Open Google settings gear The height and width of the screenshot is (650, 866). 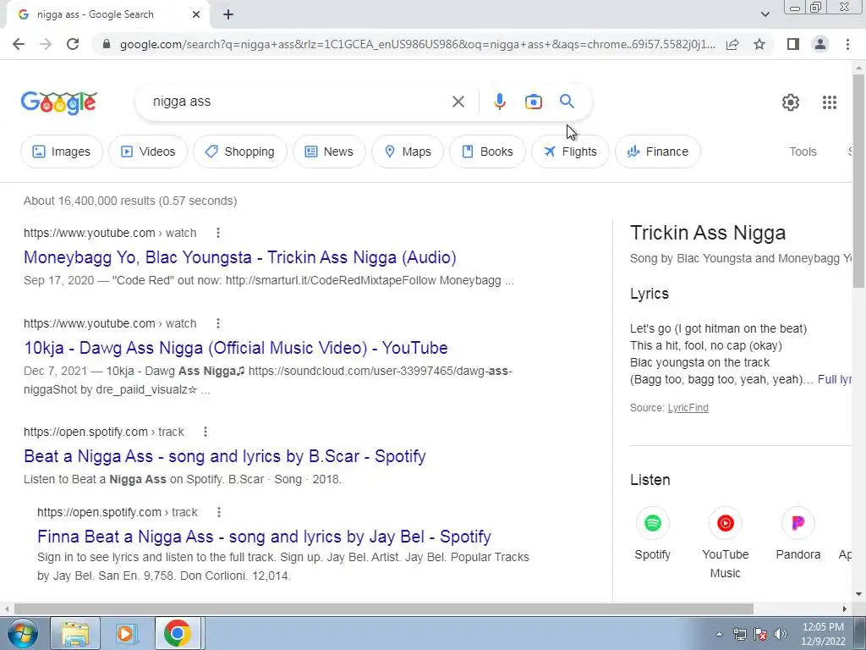click(x=791, y=102)
